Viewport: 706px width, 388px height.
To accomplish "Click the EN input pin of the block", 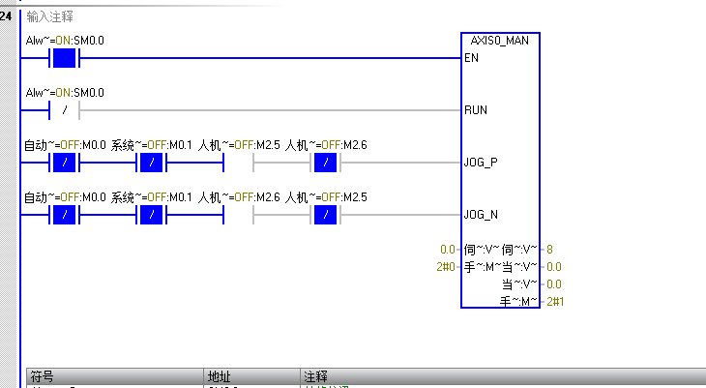I will (472, 58).
